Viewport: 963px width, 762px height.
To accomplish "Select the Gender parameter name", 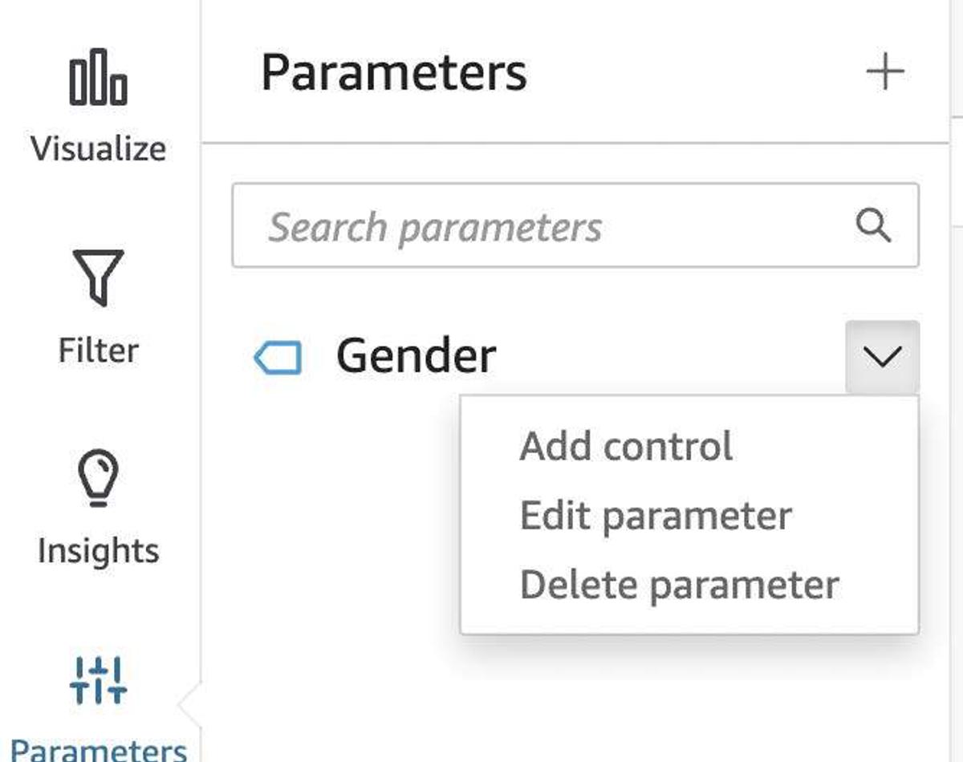I will coord(416,356).
